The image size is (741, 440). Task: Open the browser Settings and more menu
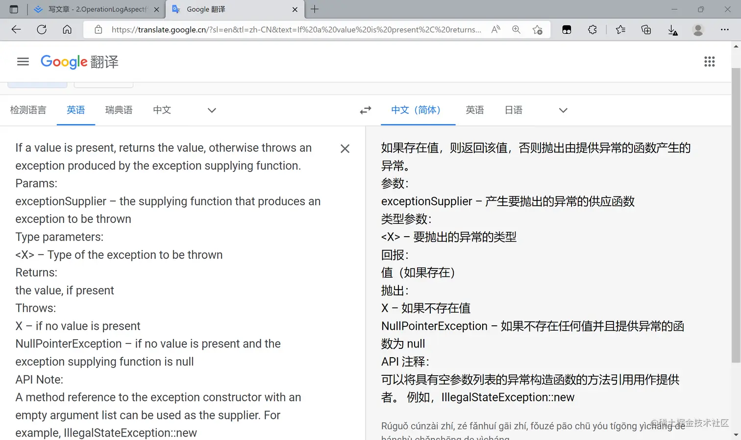725,29
